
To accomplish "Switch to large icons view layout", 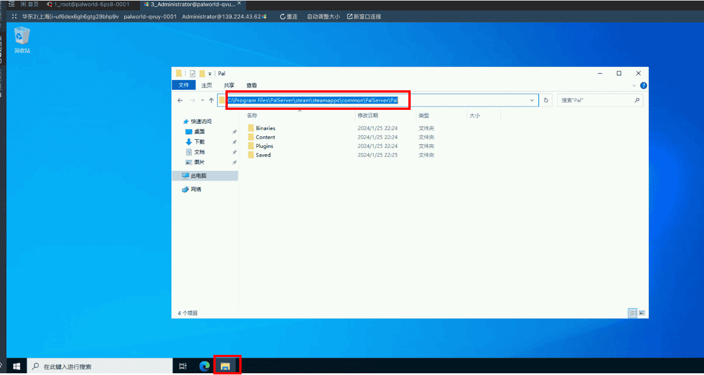I will [x=642, y=313].
